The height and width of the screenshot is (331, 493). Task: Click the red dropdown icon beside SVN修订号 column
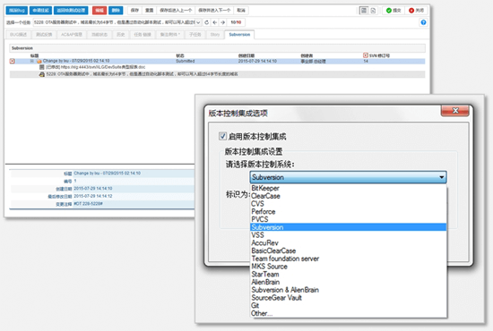[x=366, y=55]
